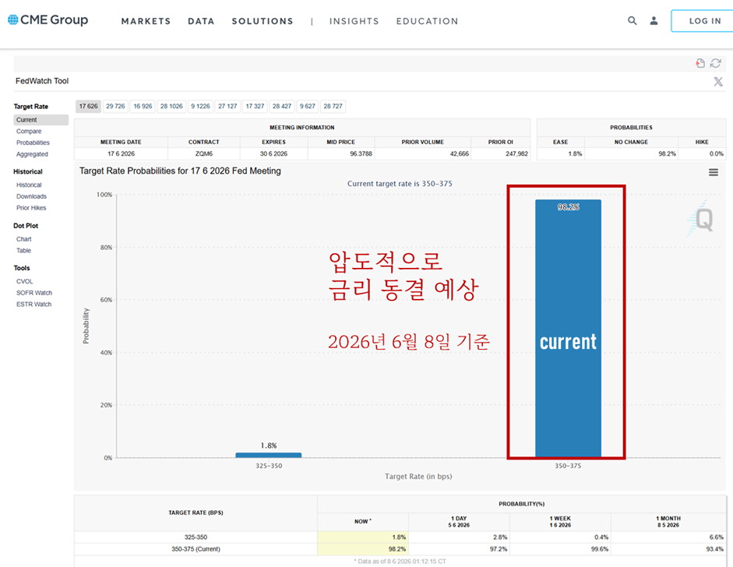733x567 pixels.
Task: Click the ZQM6 contract cell
Action: [x=204, y=153]
